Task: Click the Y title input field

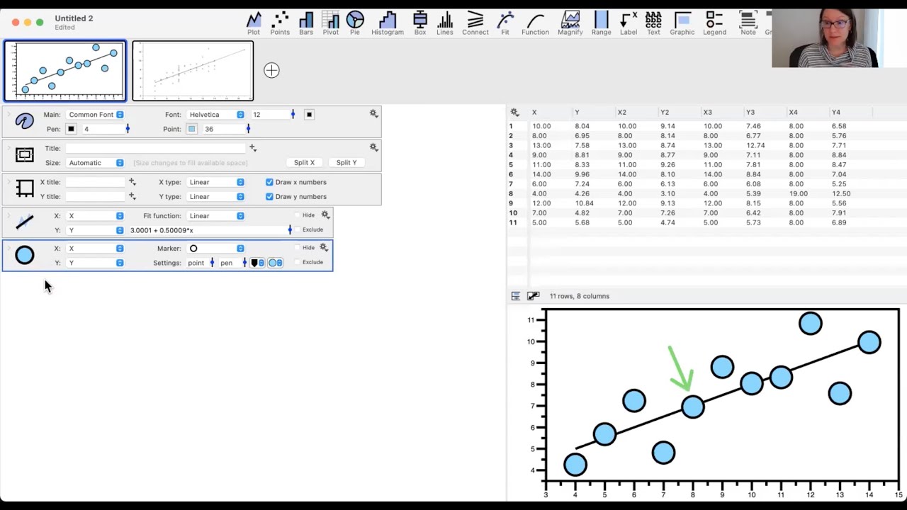Action: (95, 196)
